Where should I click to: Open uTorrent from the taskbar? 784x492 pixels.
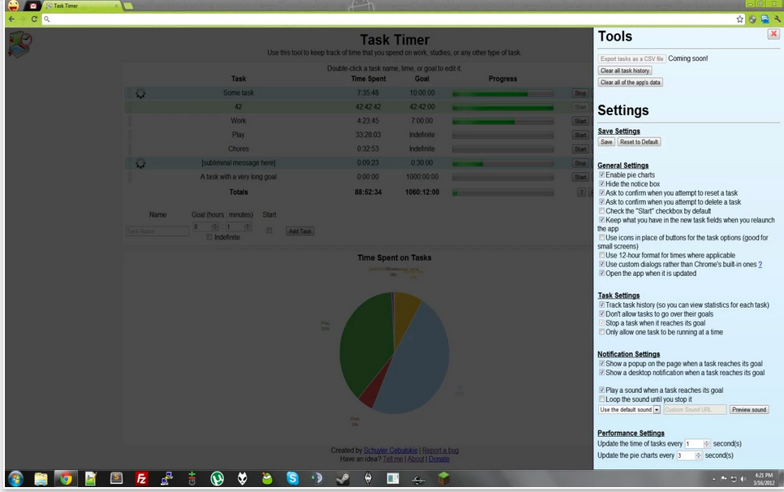click(217, 479)
